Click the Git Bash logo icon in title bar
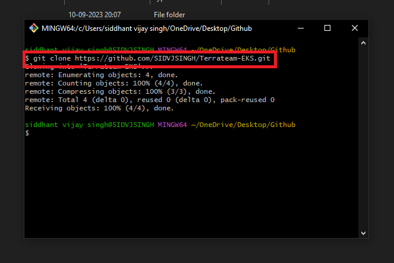The image size is (394, 263). [x=34, y=28]
